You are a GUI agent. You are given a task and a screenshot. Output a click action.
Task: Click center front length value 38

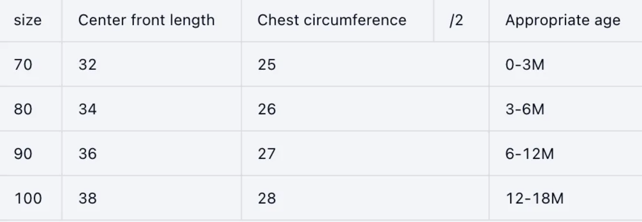[88, 199]
